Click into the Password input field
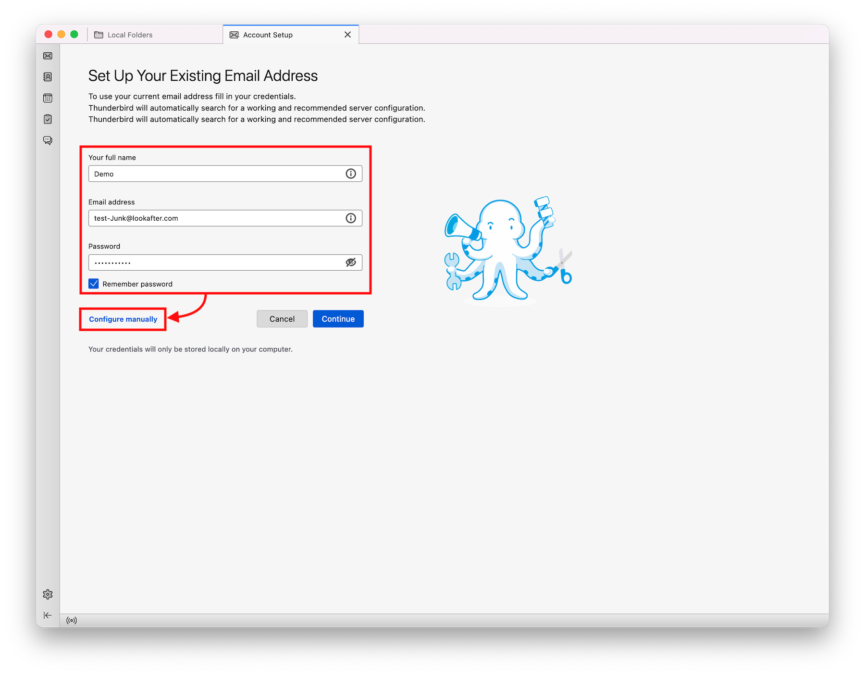This screenshot has width=865, height=675. pyautogui.click(x=216, y=262)
